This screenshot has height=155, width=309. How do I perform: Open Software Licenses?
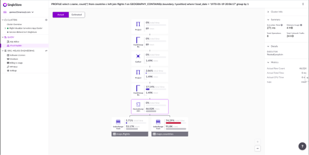18,55
